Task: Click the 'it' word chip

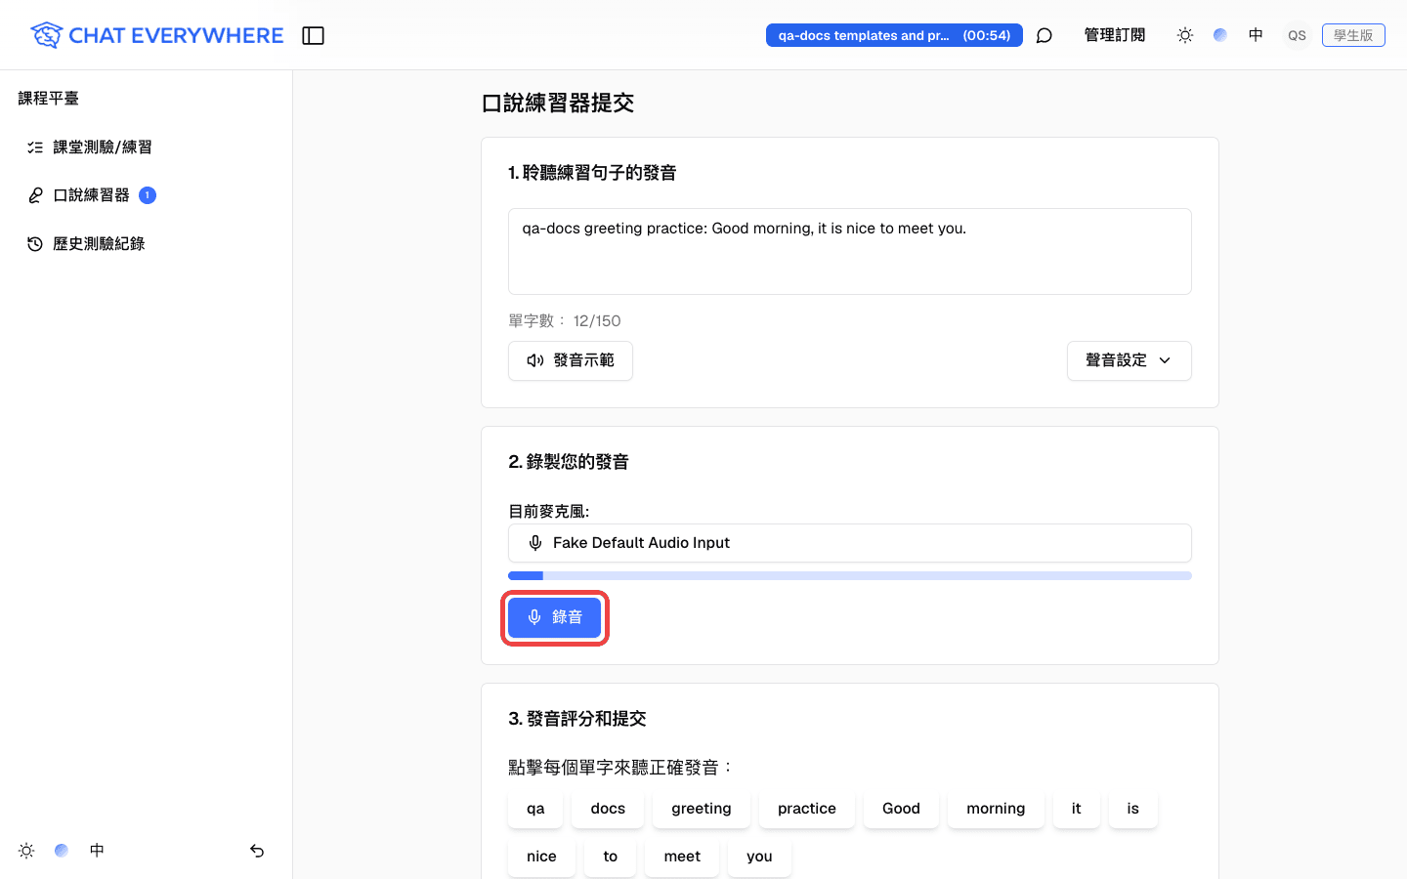Action: pos(1077,809)
